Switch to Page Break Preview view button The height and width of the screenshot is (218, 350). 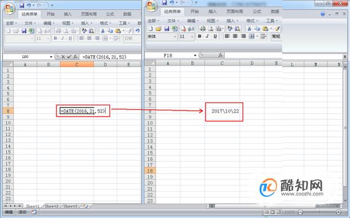279,212
